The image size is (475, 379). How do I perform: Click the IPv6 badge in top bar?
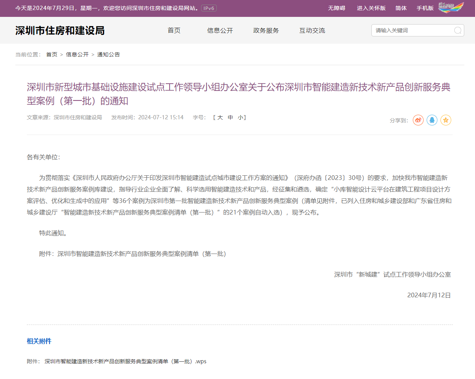209,8
